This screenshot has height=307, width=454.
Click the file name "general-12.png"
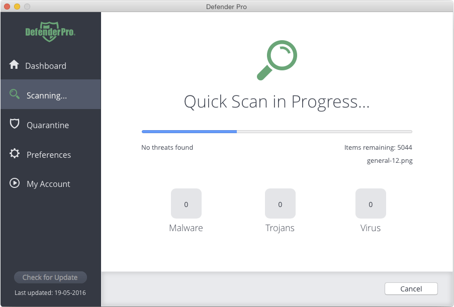(x=390, y=161)
